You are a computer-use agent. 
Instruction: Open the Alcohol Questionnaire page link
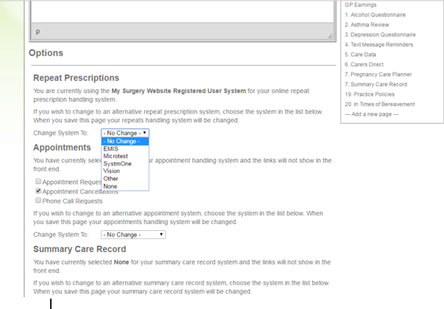tap(377, 15)
